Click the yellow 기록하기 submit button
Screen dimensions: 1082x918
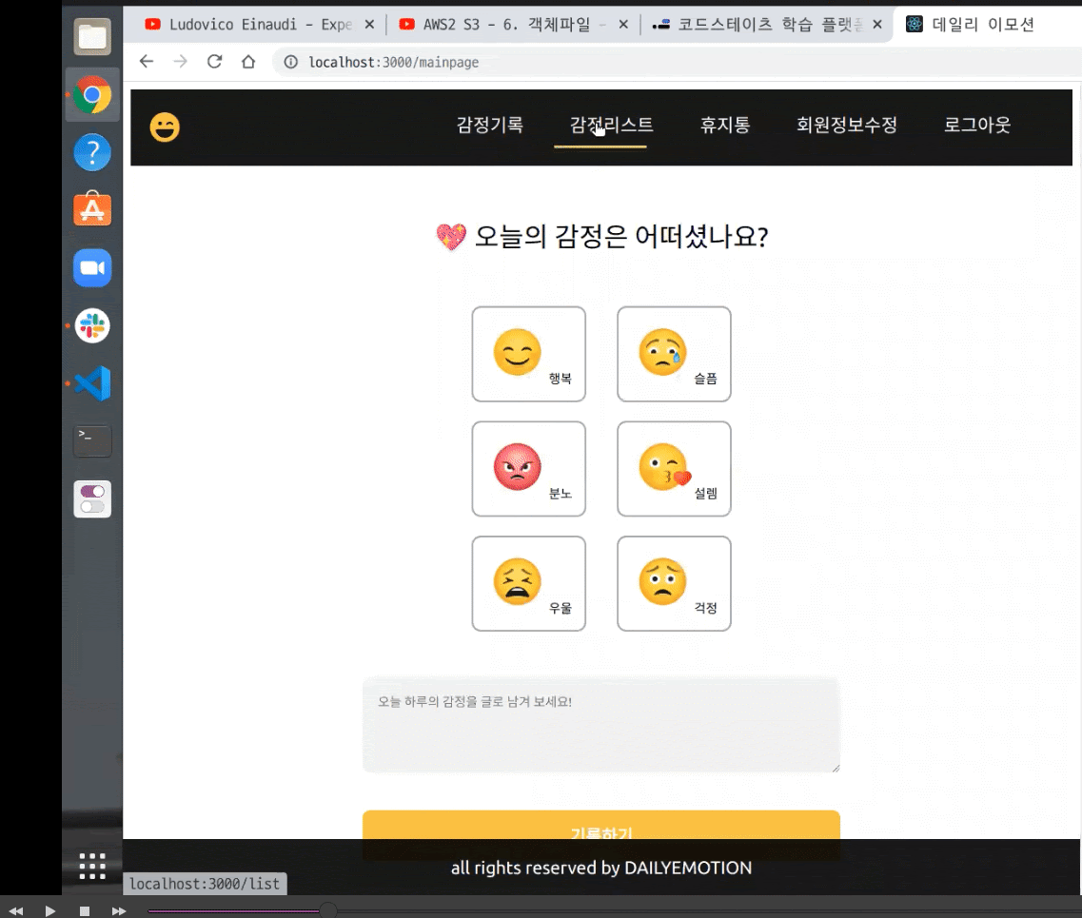601,824
